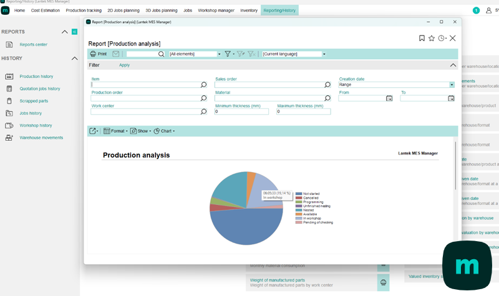Click the Work center lookup magnifier
This screenshot has height=296, width=499.
point(204,112)
